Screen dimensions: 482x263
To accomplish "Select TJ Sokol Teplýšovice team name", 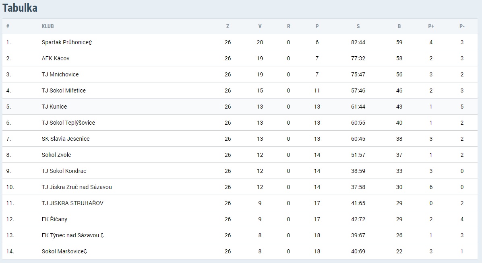I will coord(68,123).
